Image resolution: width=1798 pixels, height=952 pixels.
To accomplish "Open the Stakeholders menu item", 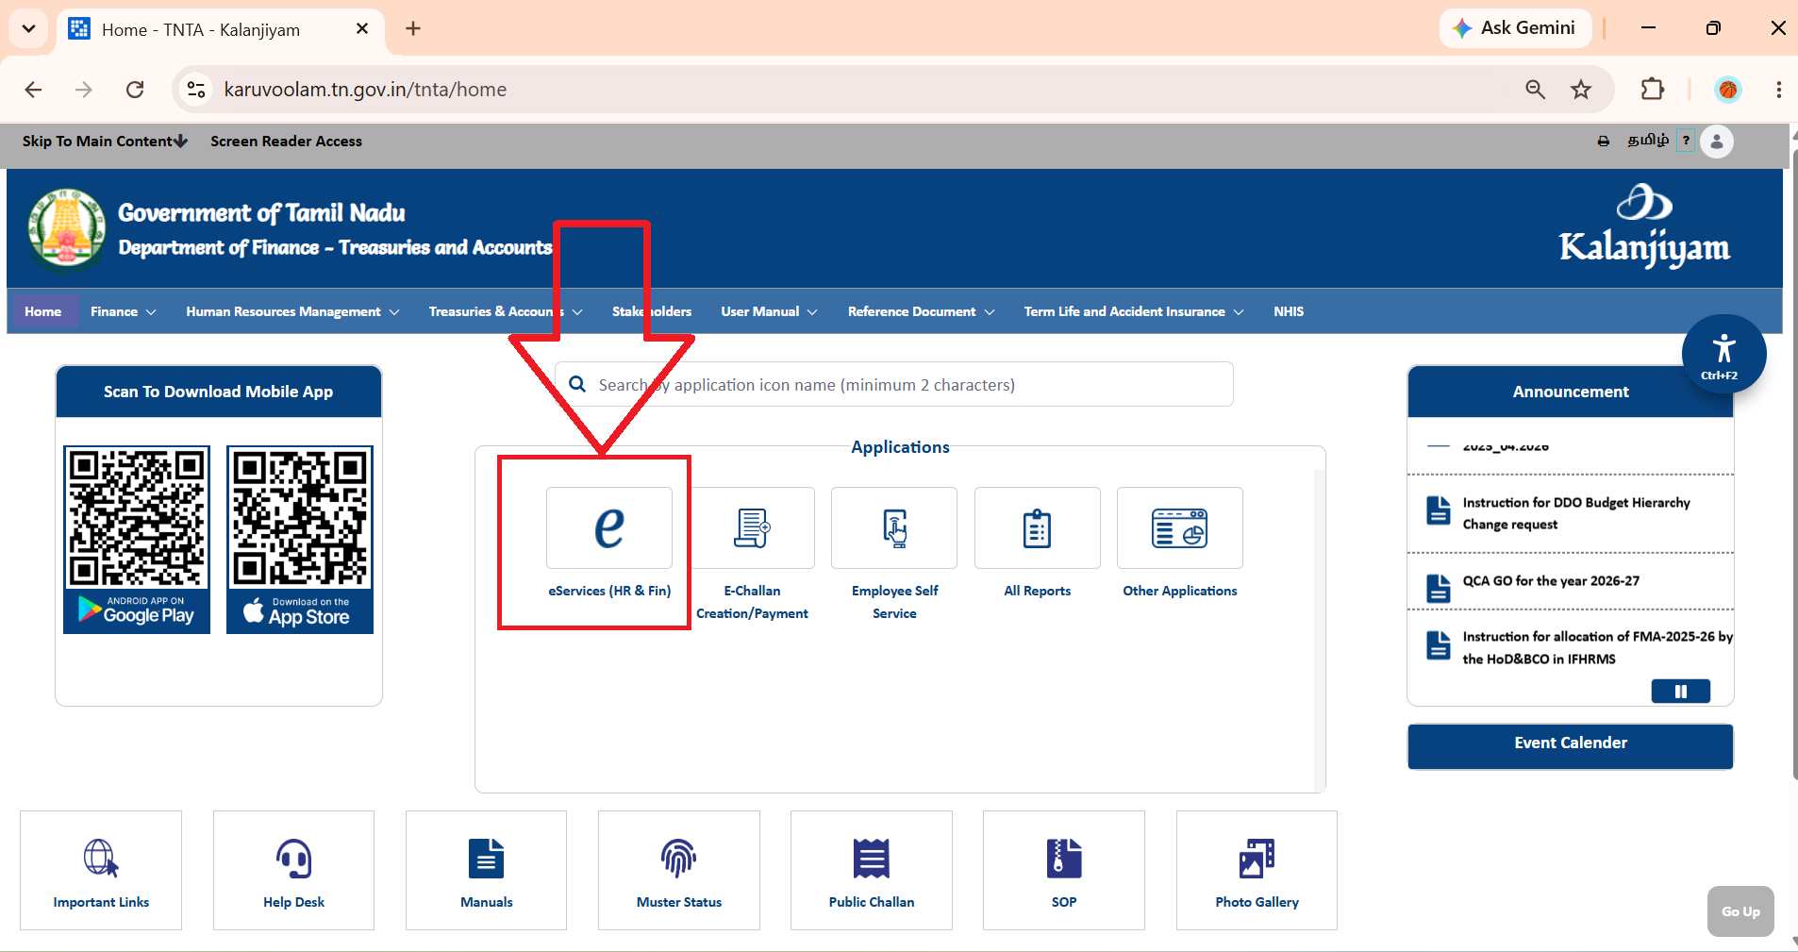I will pos(652,311).
